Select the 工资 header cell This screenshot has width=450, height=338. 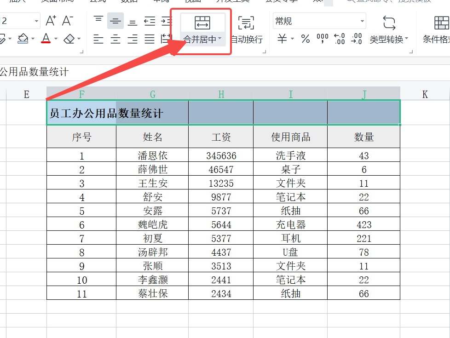221,137
